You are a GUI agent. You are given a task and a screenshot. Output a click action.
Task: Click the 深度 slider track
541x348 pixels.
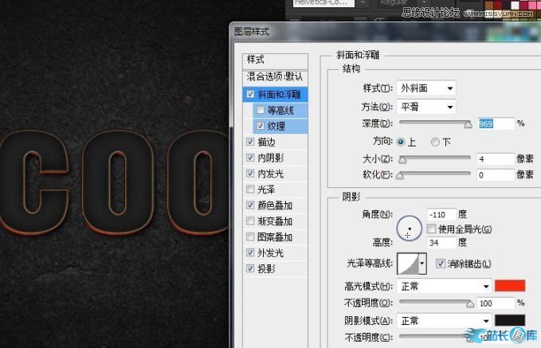pos(435,123)
